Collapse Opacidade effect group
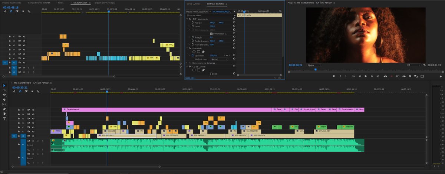Image resolution: width=445 pixels, height=174 pixels. point(187,48)
